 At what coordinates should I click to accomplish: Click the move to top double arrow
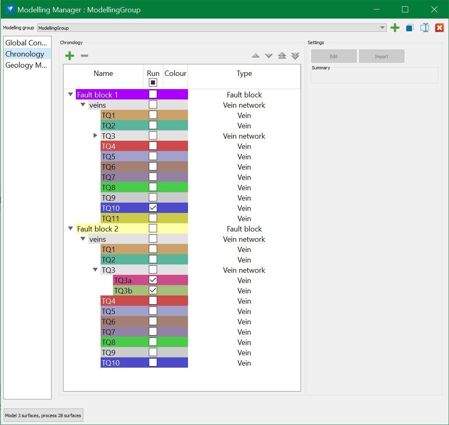coord(282,56)
